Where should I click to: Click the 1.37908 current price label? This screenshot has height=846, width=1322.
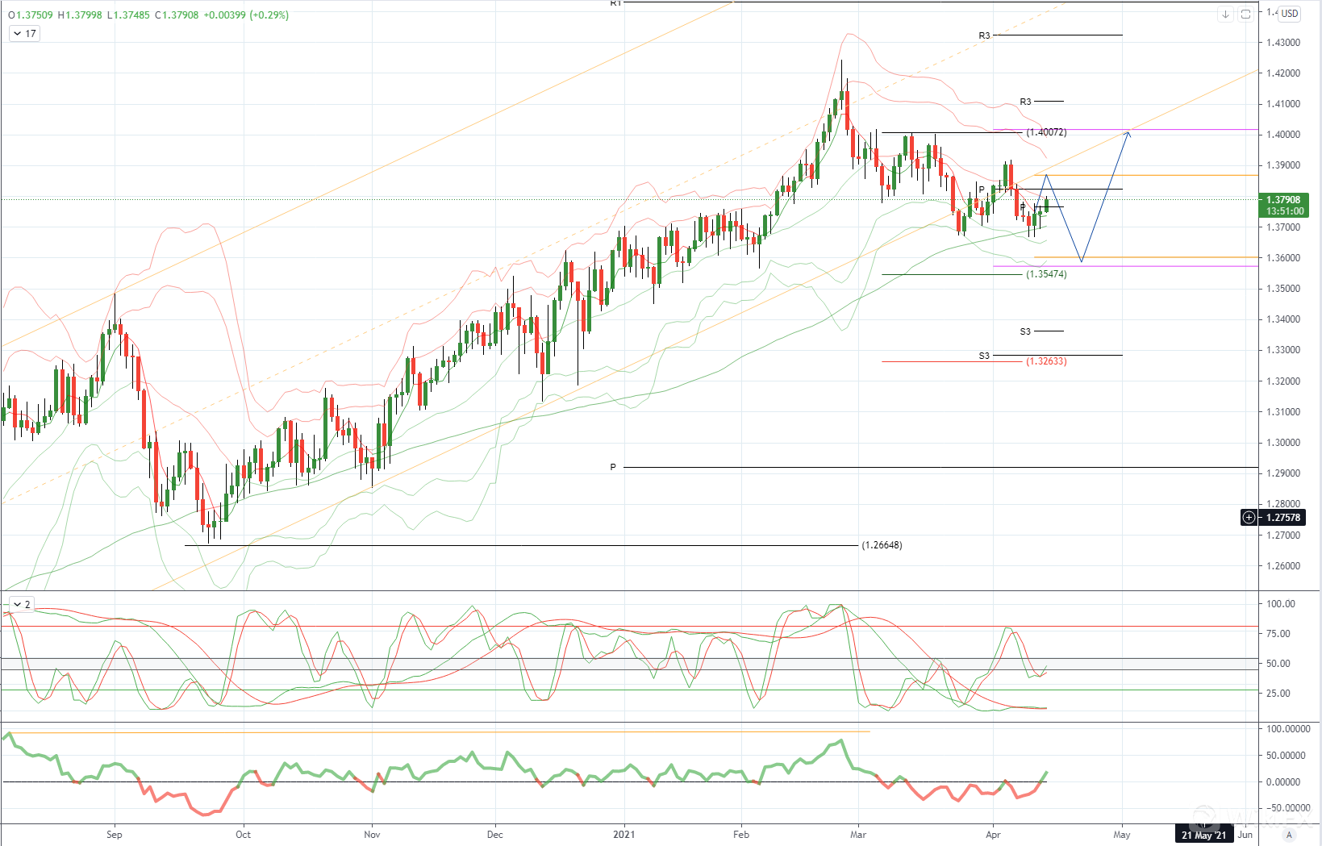pos(1283,200)
